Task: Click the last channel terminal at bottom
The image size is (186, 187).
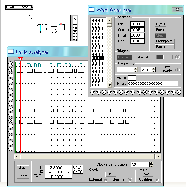Action: click(11, 149)
